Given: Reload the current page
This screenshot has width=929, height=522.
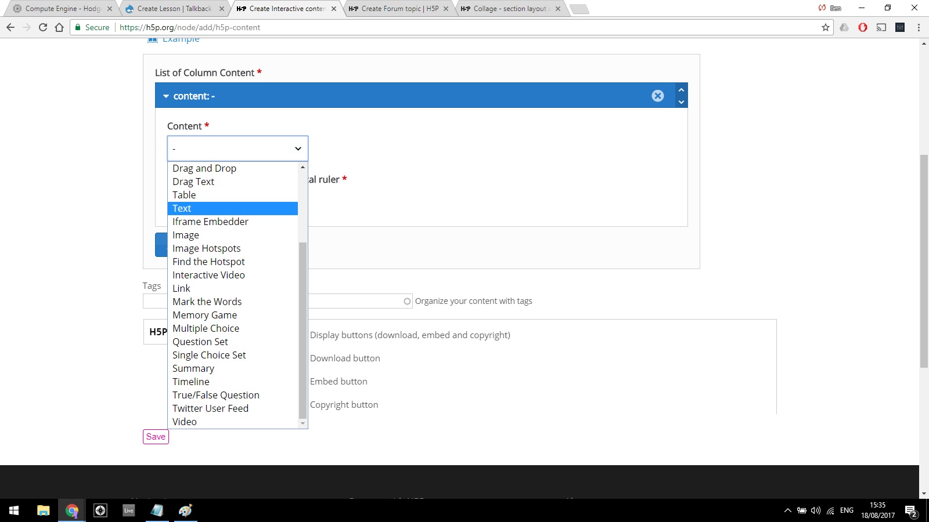Looking at the screenshot, I should 42,27.
